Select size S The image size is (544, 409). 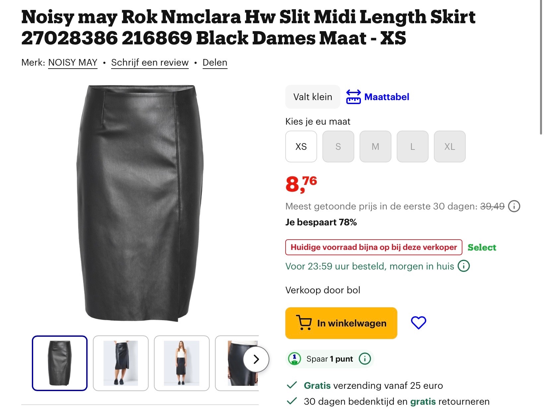point(338,146)
